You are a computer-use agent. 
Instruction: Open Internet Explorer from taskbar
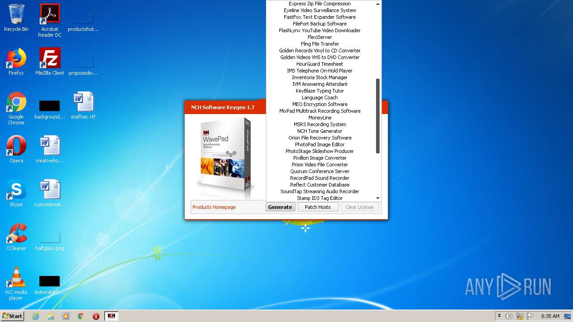35,316
